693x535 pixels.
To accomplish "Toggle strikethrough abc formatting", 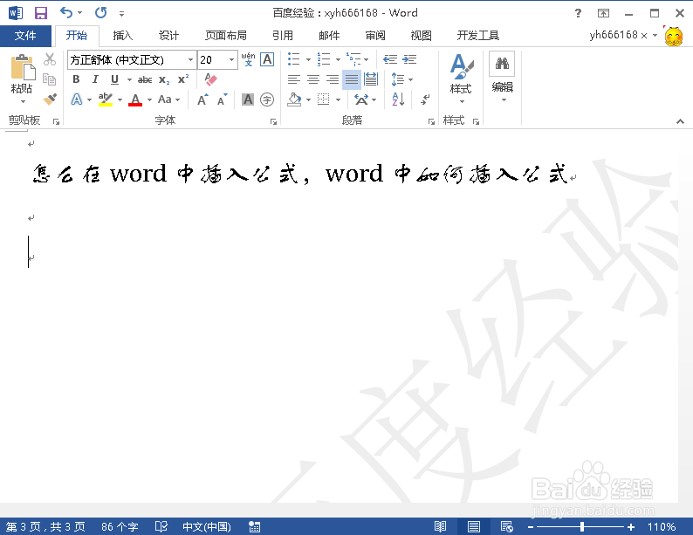I will coord(145,80).
